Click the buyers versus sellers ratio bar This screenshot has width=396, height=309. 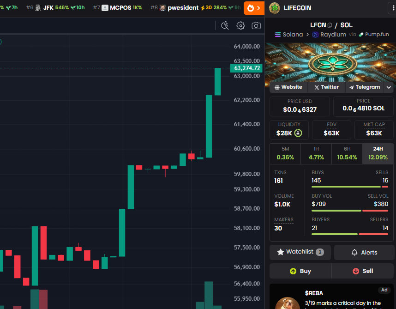(350, 234)
